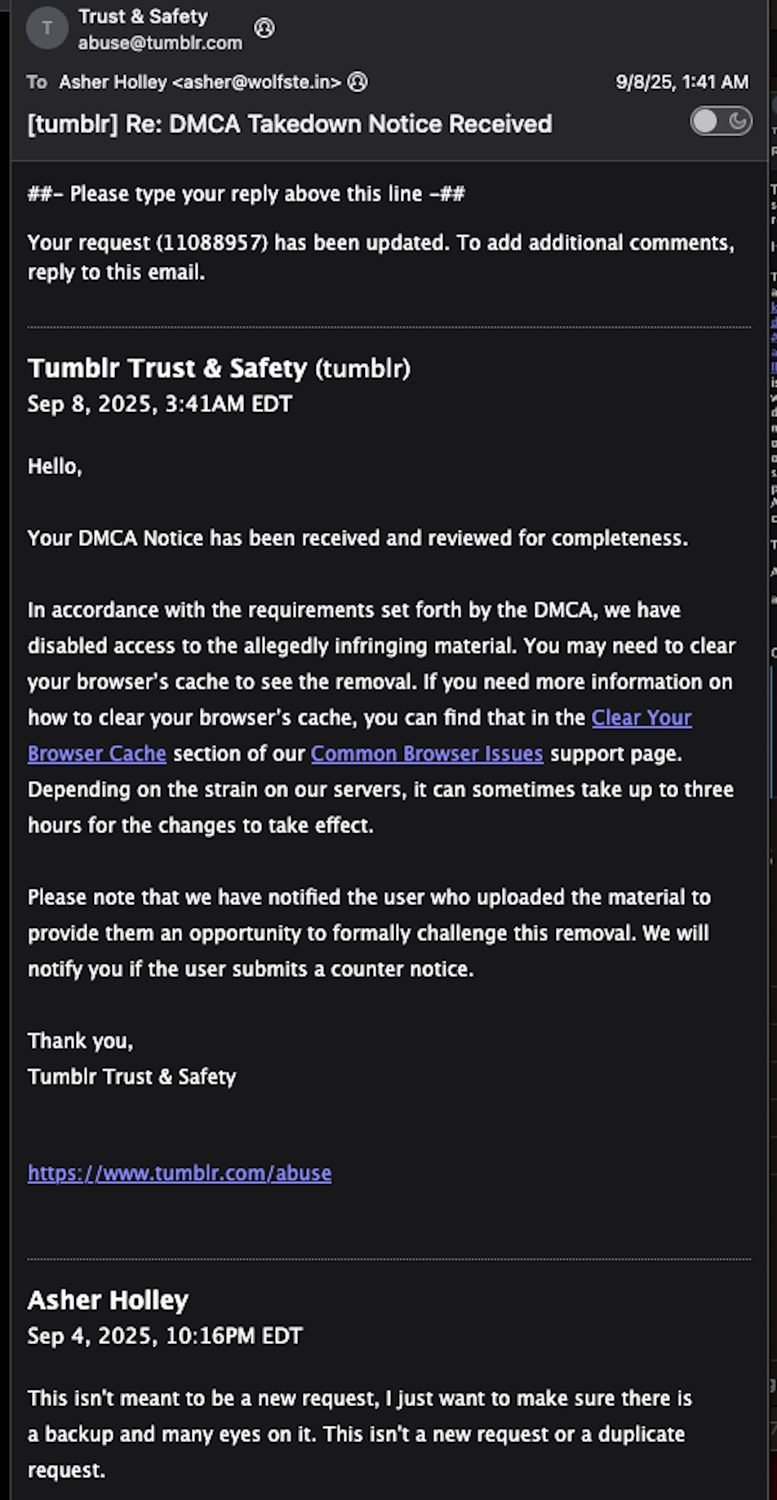This screenshot has height=1500, width=777.
Task: Open the Common Browser Issues support link
Action: [x=427, y=753]
